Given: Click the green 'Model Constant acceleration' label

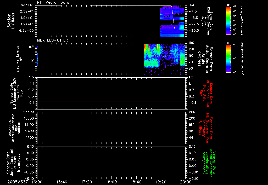Looking at the screenshot, I should [x=209, y=163].
